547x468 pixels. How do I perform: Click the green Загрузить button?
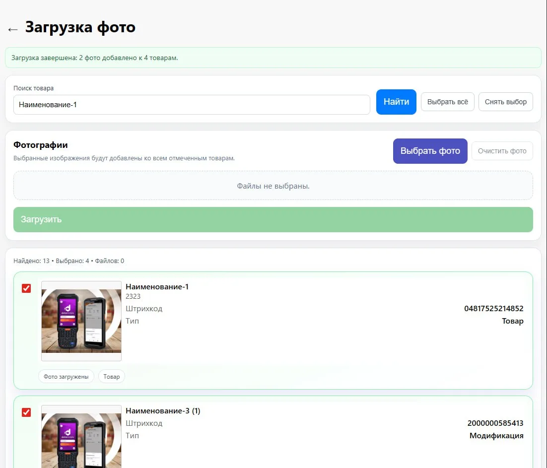click(273, 219)
